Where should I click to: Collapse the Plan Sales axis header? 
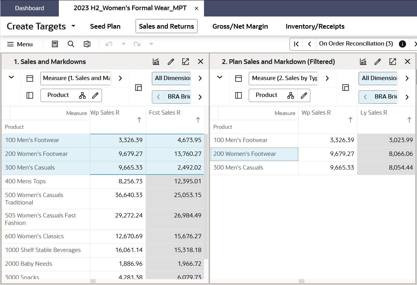click(220, 77)
